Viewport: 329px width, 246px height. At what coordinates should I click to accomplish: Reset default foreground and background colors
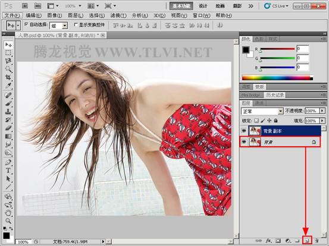click(x=5, y=228)
